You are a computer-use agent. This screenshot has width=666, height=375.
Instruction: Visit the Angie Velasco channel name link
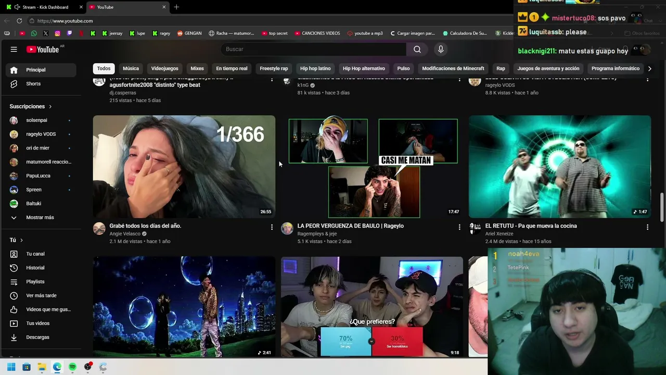click(x=125, y=234)
